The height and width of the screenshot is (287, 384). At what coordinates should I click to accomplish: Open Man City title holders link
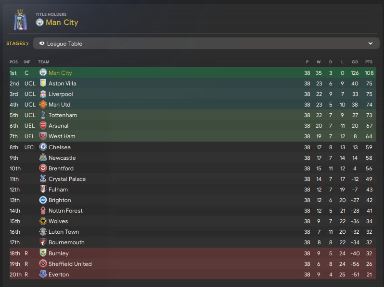click(62, 23)
